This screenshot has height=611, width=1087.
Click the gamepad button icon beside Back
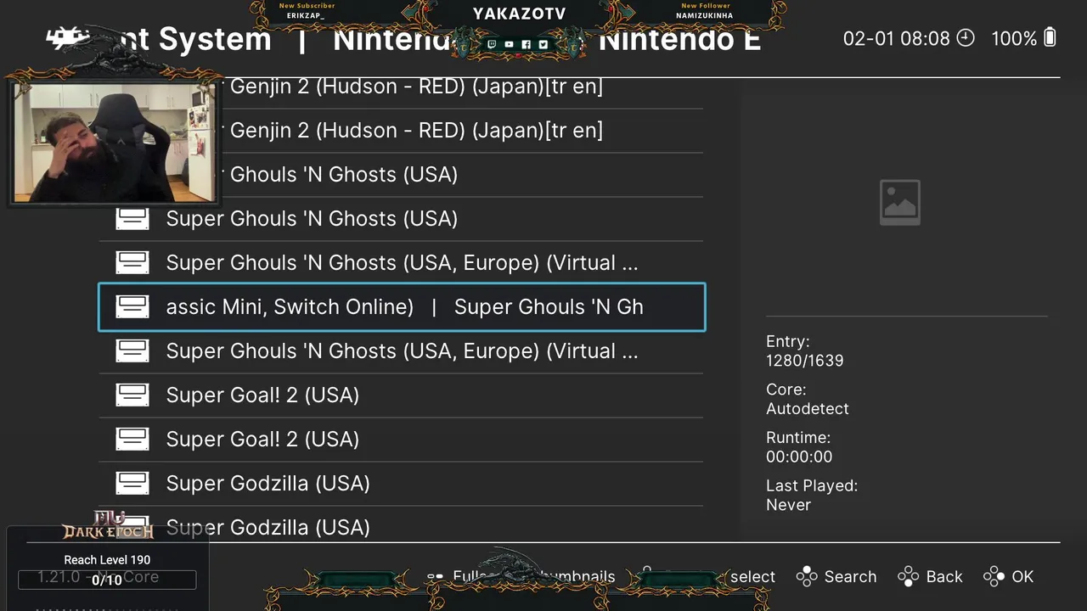pyautogui.click(x=908, y=576)
